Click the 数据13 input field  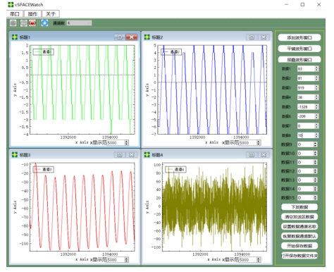pos(305,180)
